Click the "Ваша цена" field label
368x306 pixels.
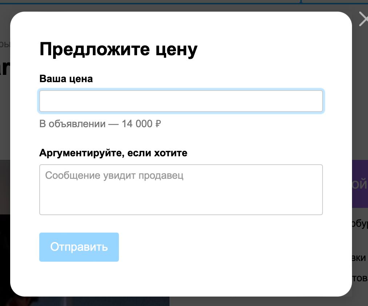pos(66,79)
